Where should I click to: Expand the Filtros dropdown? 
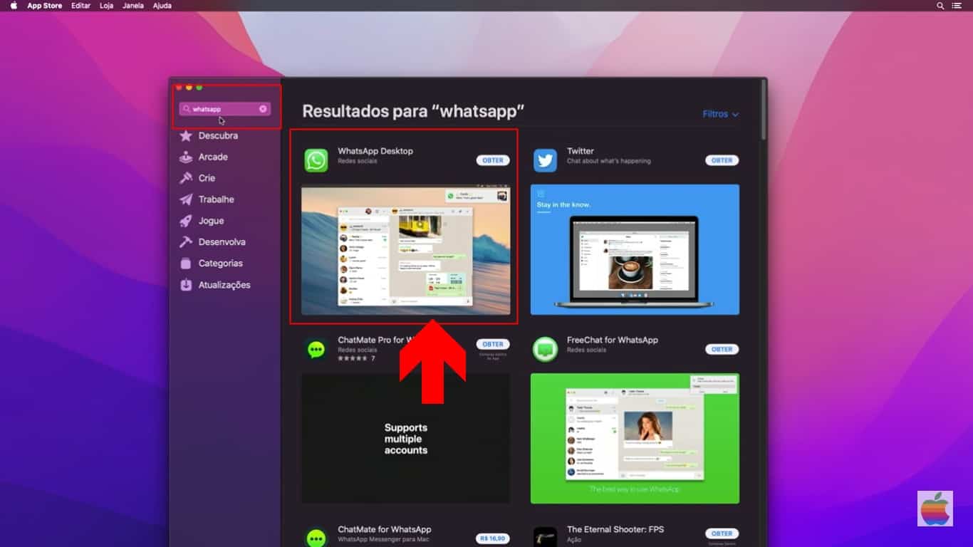coord(720,114)
